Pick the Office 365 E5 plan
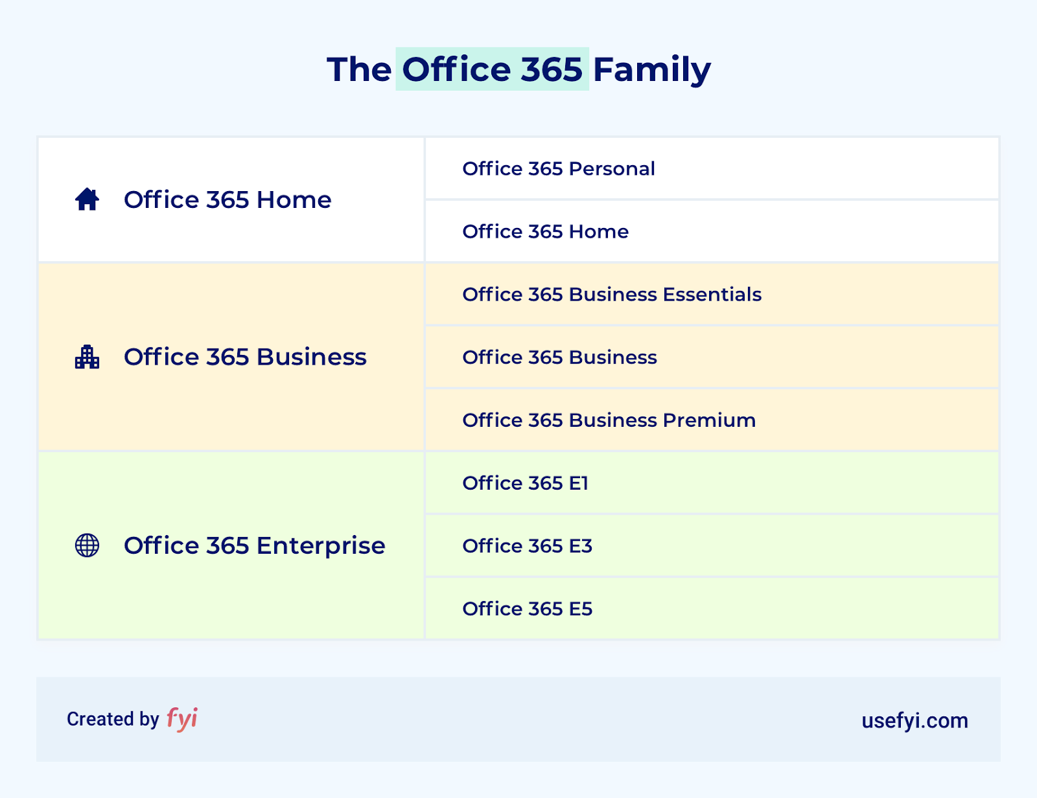 coord(527,608)
